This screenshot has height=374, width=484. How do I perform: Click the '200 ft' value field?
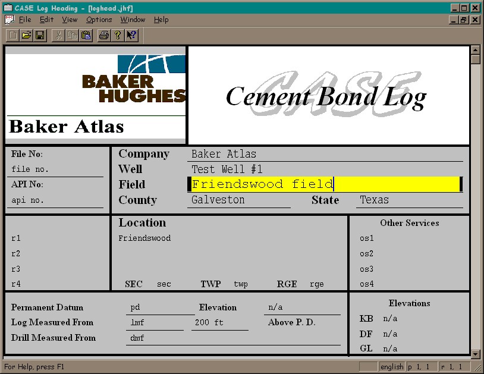pos(220,322)
